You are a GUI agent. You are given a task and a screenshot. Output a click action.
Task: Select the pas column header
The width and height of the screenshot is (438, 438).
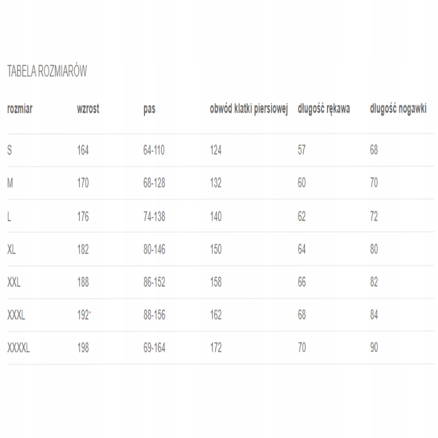(149, 108)
